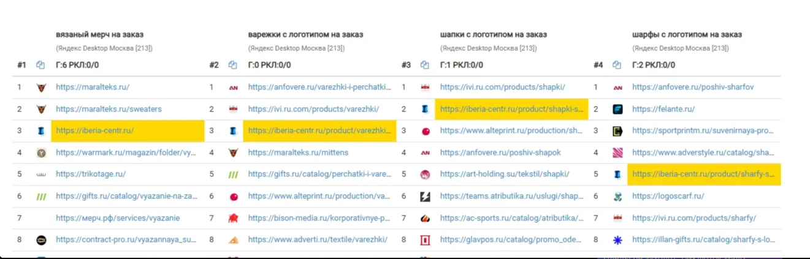810x259 pixels.
Task: Open anfovere.ru/poshiv-sharfov link
Action: [693, 88]
